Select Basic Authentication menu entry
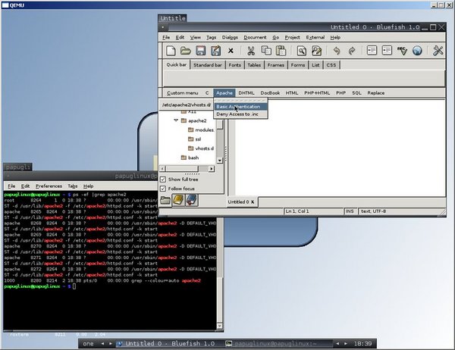This screenshot has width=455, height=350. click(238, 107)
